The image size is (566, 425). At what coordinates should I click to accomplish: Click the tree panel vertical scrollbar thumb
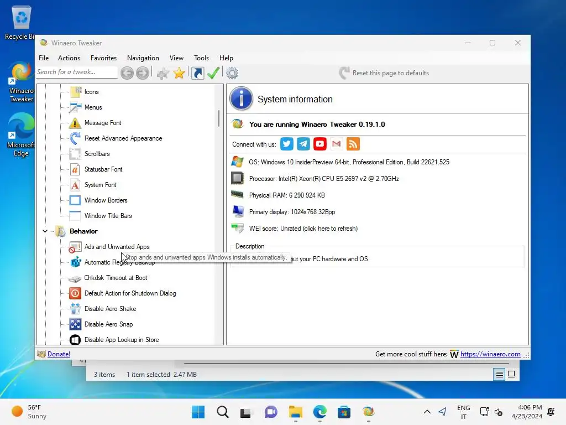click(219, 118)
